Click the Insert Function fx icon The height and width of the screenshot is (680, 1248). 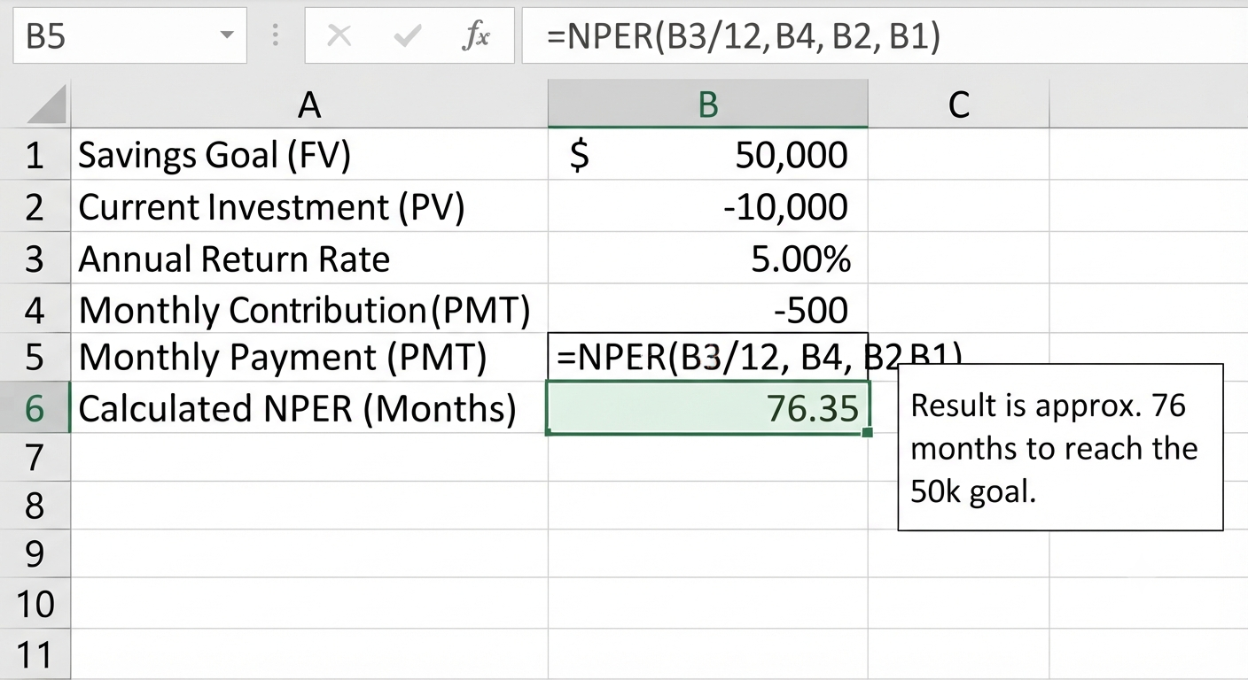click(x=476, y=36)
